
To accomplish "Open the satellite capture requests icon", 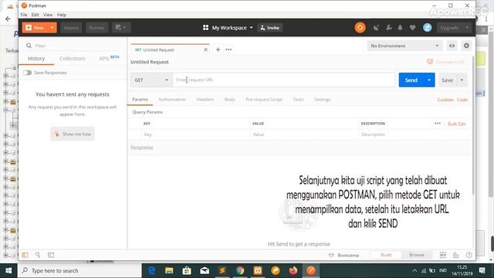I will (376, 28).
